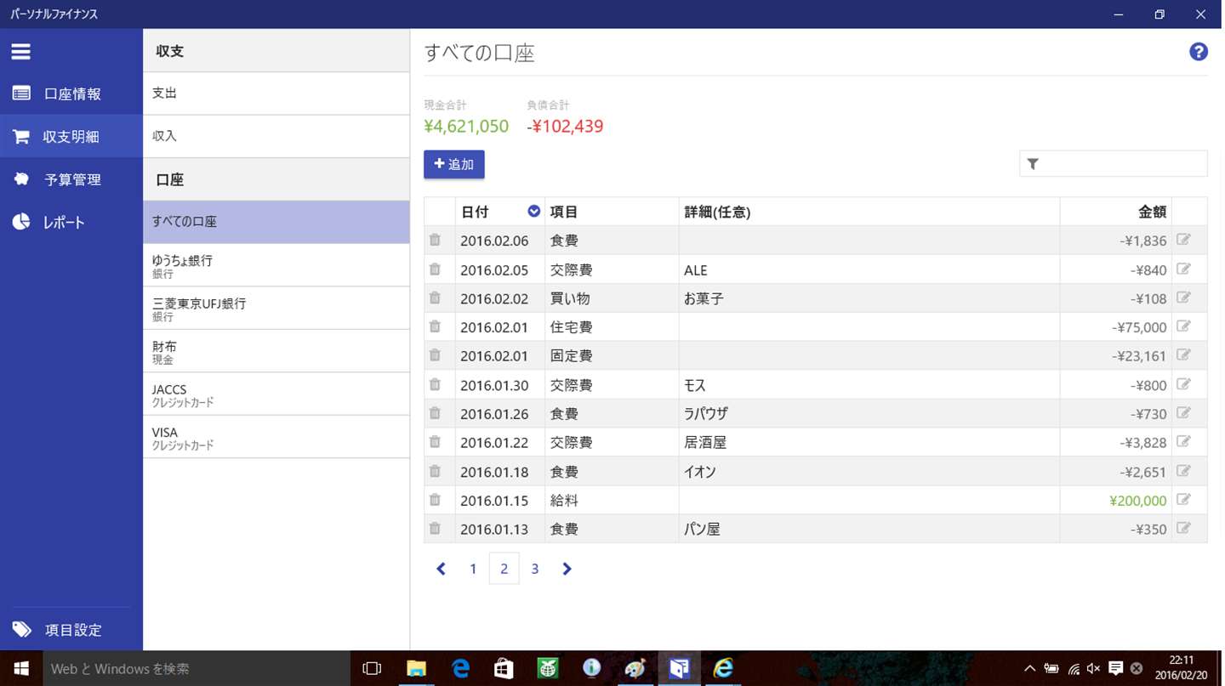Delete the 2016.02.06 食費 entry via trash icon
Image resolution: width=1225 pixels, height=686 pixels.
point(435,241)
